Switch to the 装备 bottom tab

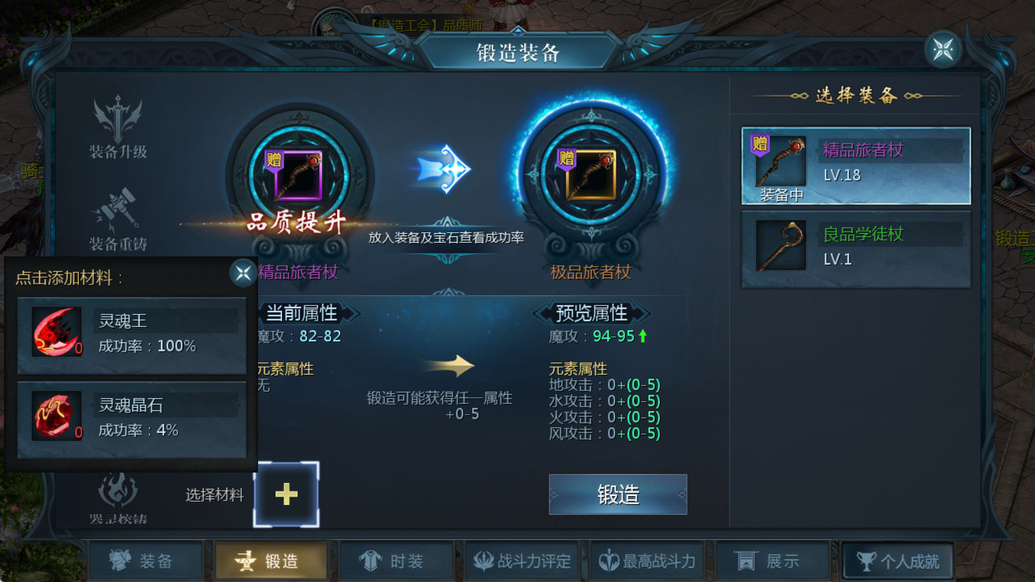(145, 561)
